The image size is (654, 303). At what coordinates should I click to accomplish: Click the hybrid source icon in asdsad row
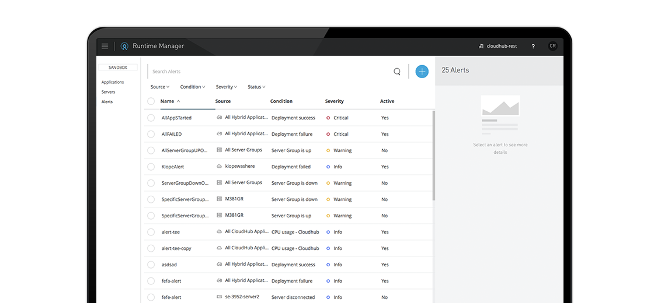(x=219, y=264)
